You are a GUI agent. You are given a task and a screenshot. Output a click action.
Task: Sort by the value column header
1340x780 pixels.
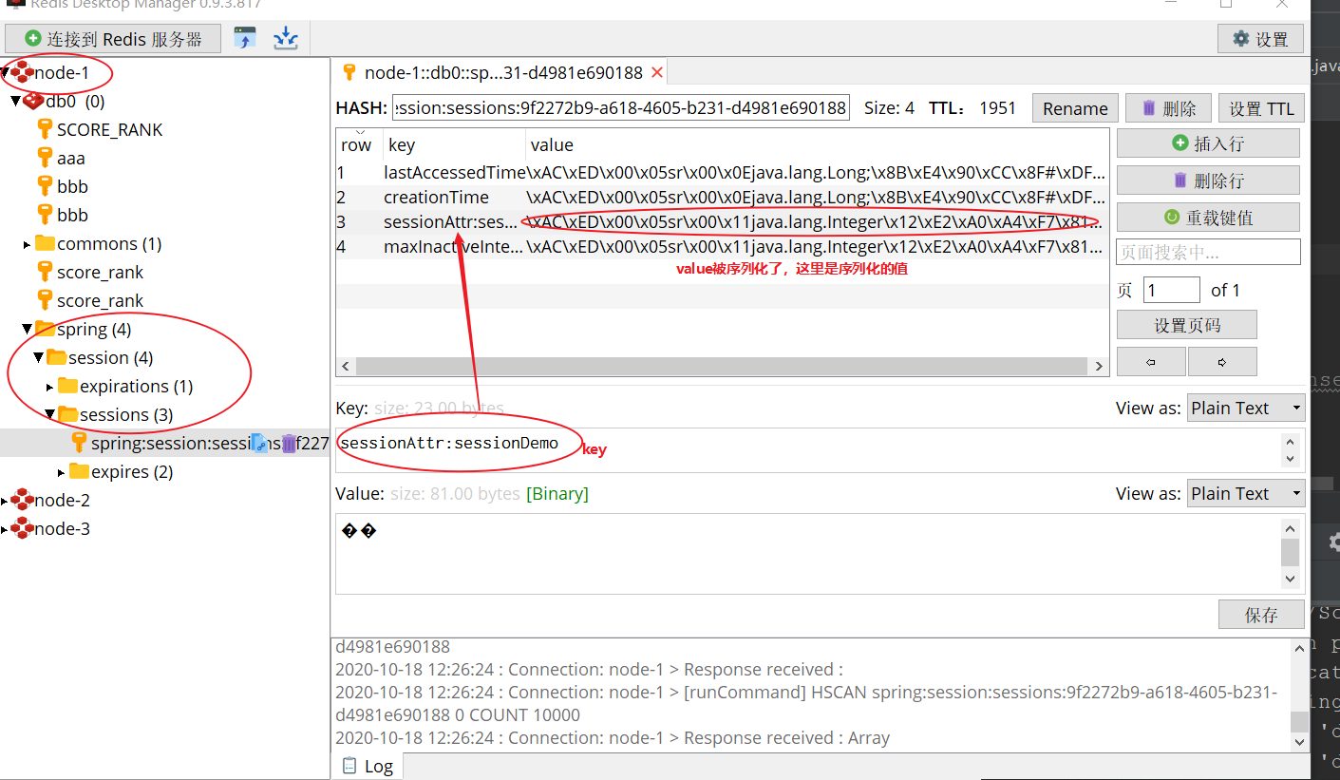coord(817,144)
